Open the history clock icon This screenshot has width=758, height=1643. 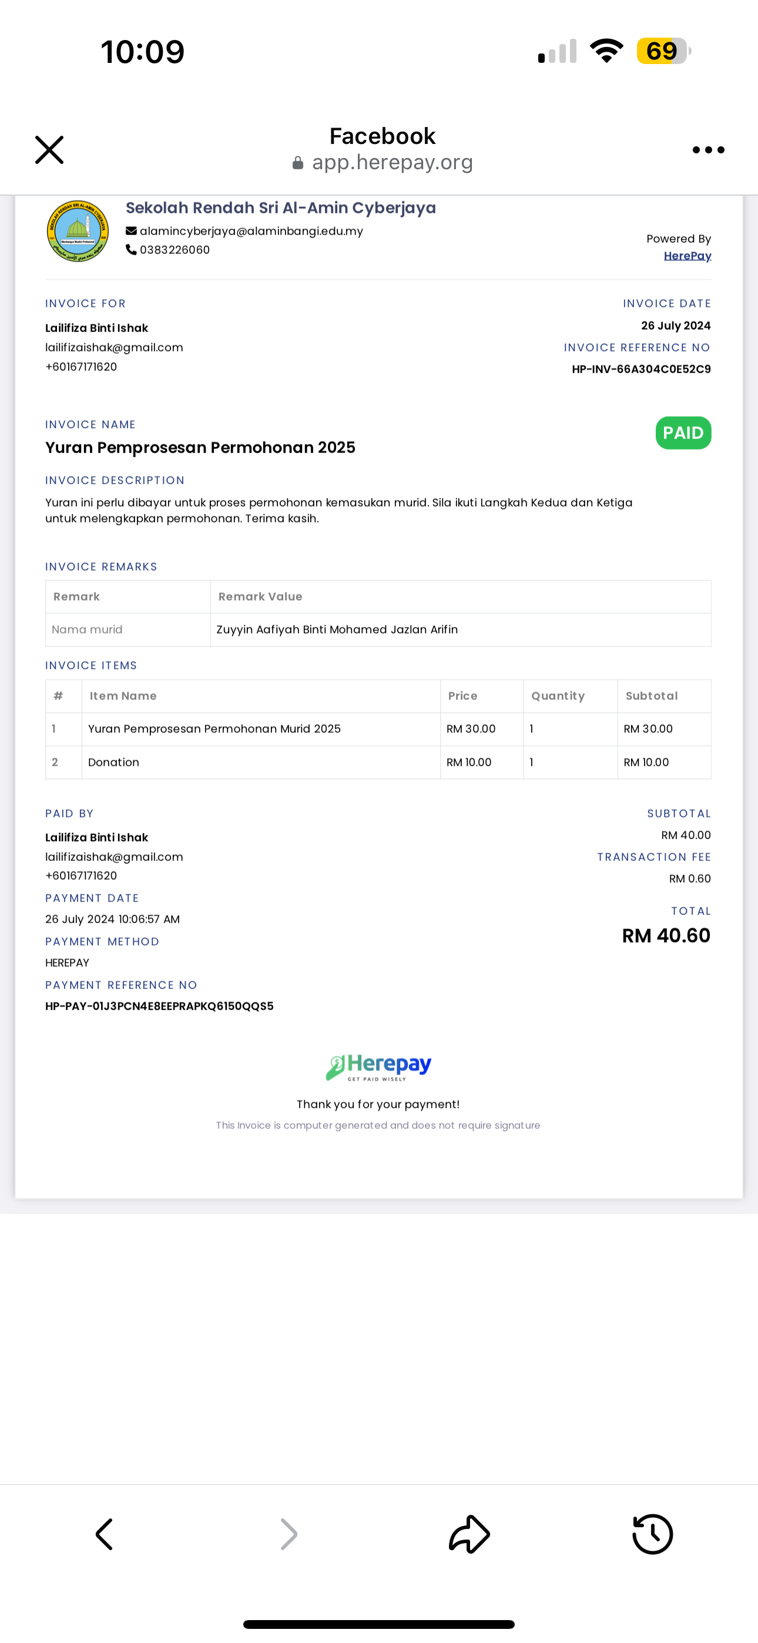click(x=652, y=1534)
